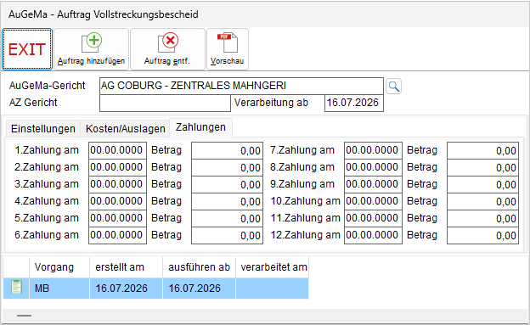The width and height of the screenshot is (530, 325).
Task: Set the 4.Zahlung am date field
Action: (117, 201)
